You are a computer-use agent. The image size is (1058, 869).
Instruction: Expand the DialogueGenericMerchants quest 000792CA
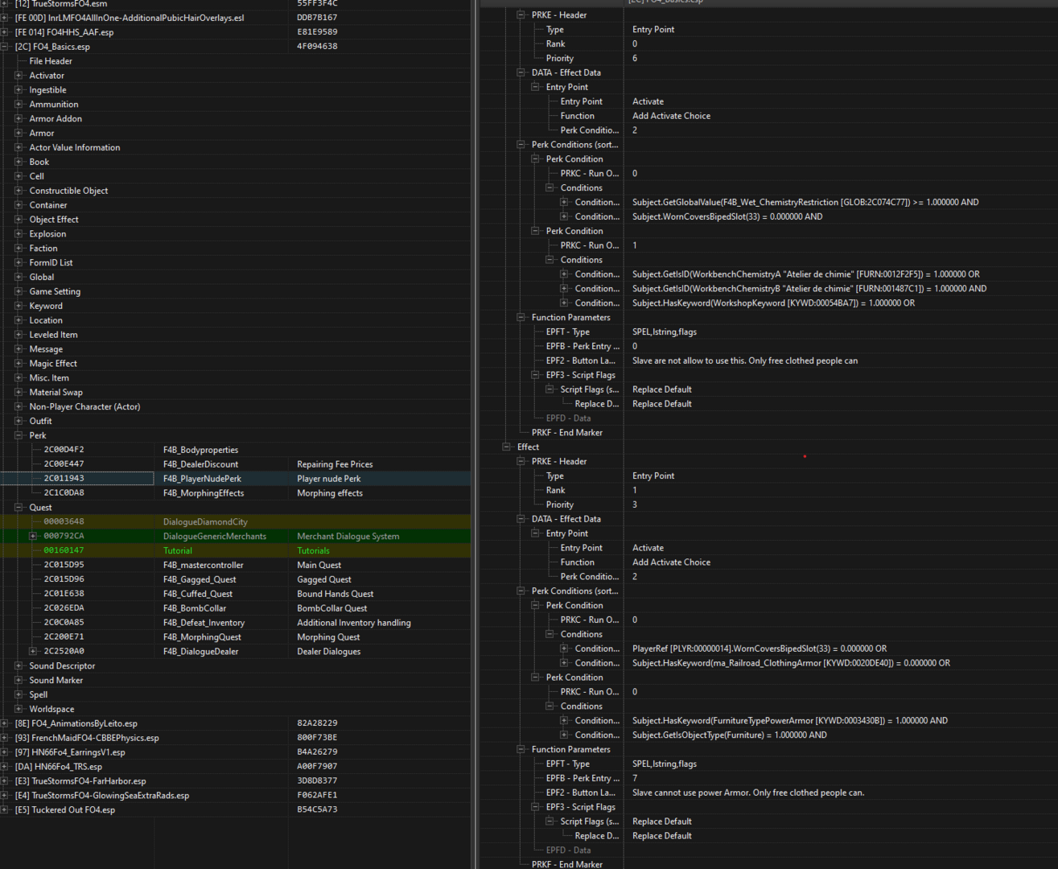tap(33, 536)
